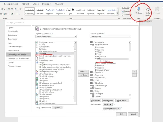
Task: Open the Importuj/Eksportuj dropdown
Action: point(111,108)
